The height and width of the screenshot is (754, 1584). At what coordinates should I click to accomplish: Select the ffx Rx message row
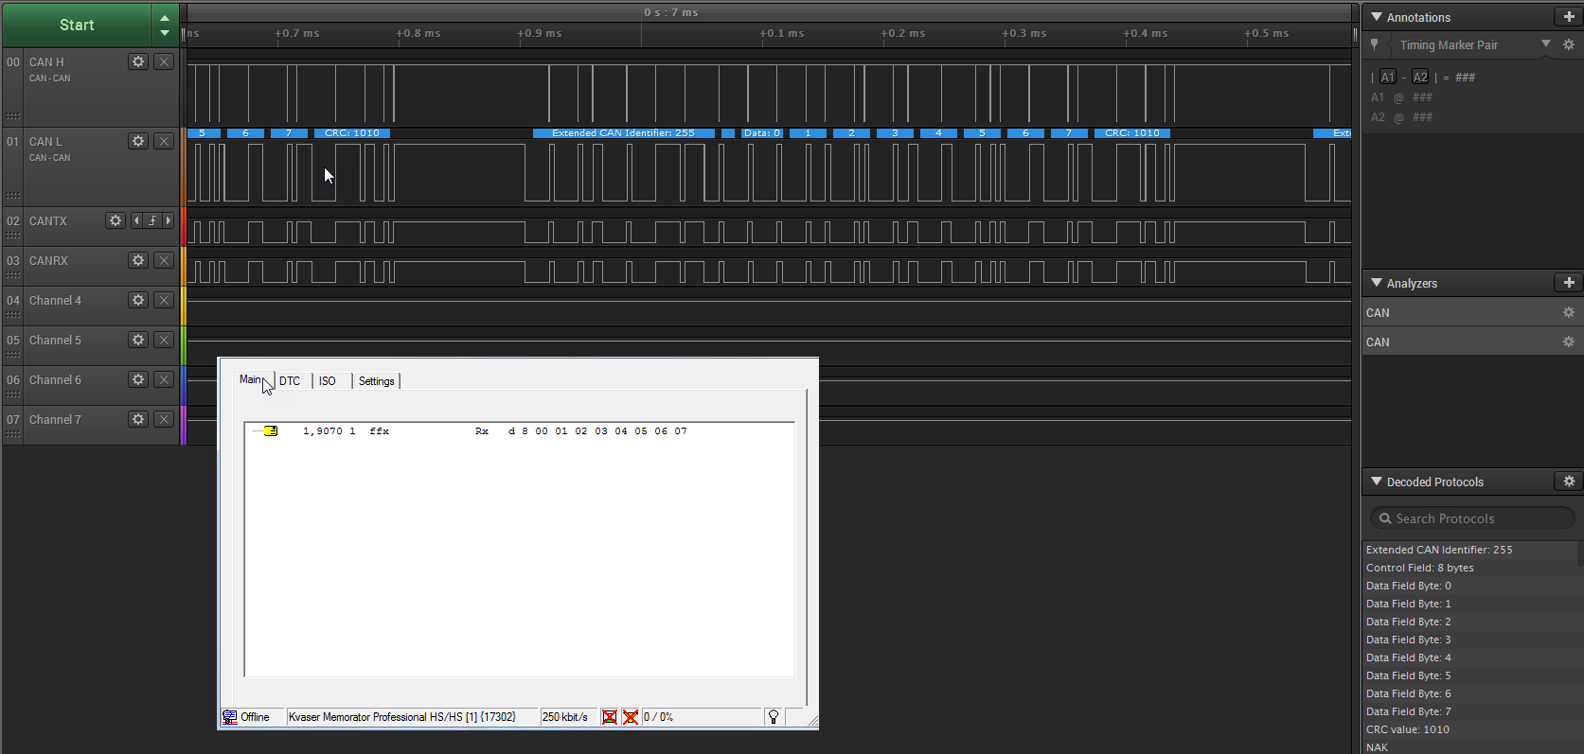pyautogui.click(x=519, y=431)
